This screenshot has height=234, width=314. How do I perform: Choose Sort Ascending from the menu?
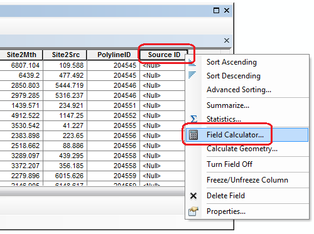[232, 62]
